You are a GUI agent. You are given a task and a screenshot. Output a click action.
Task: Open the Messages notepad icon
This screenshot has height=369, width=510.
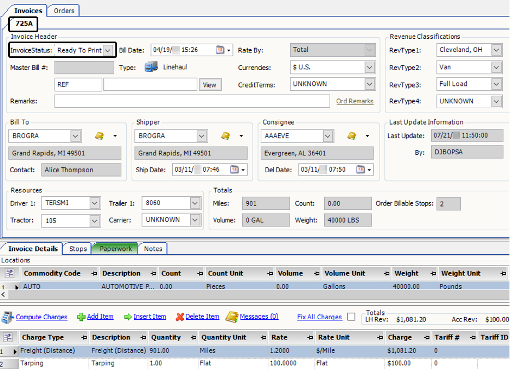(232, 317)
